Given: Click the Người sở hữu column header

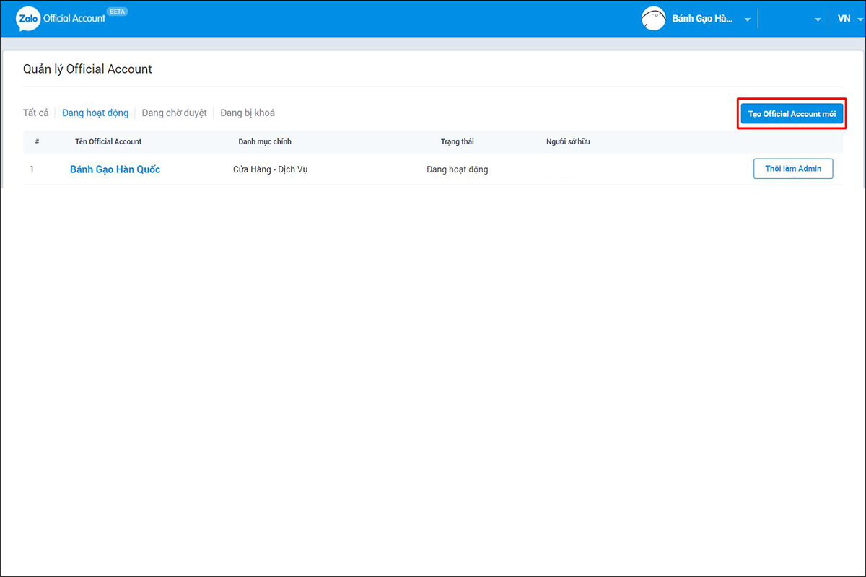Looking at the screenshot, I should pyautogui.click(x=568, y=142).
